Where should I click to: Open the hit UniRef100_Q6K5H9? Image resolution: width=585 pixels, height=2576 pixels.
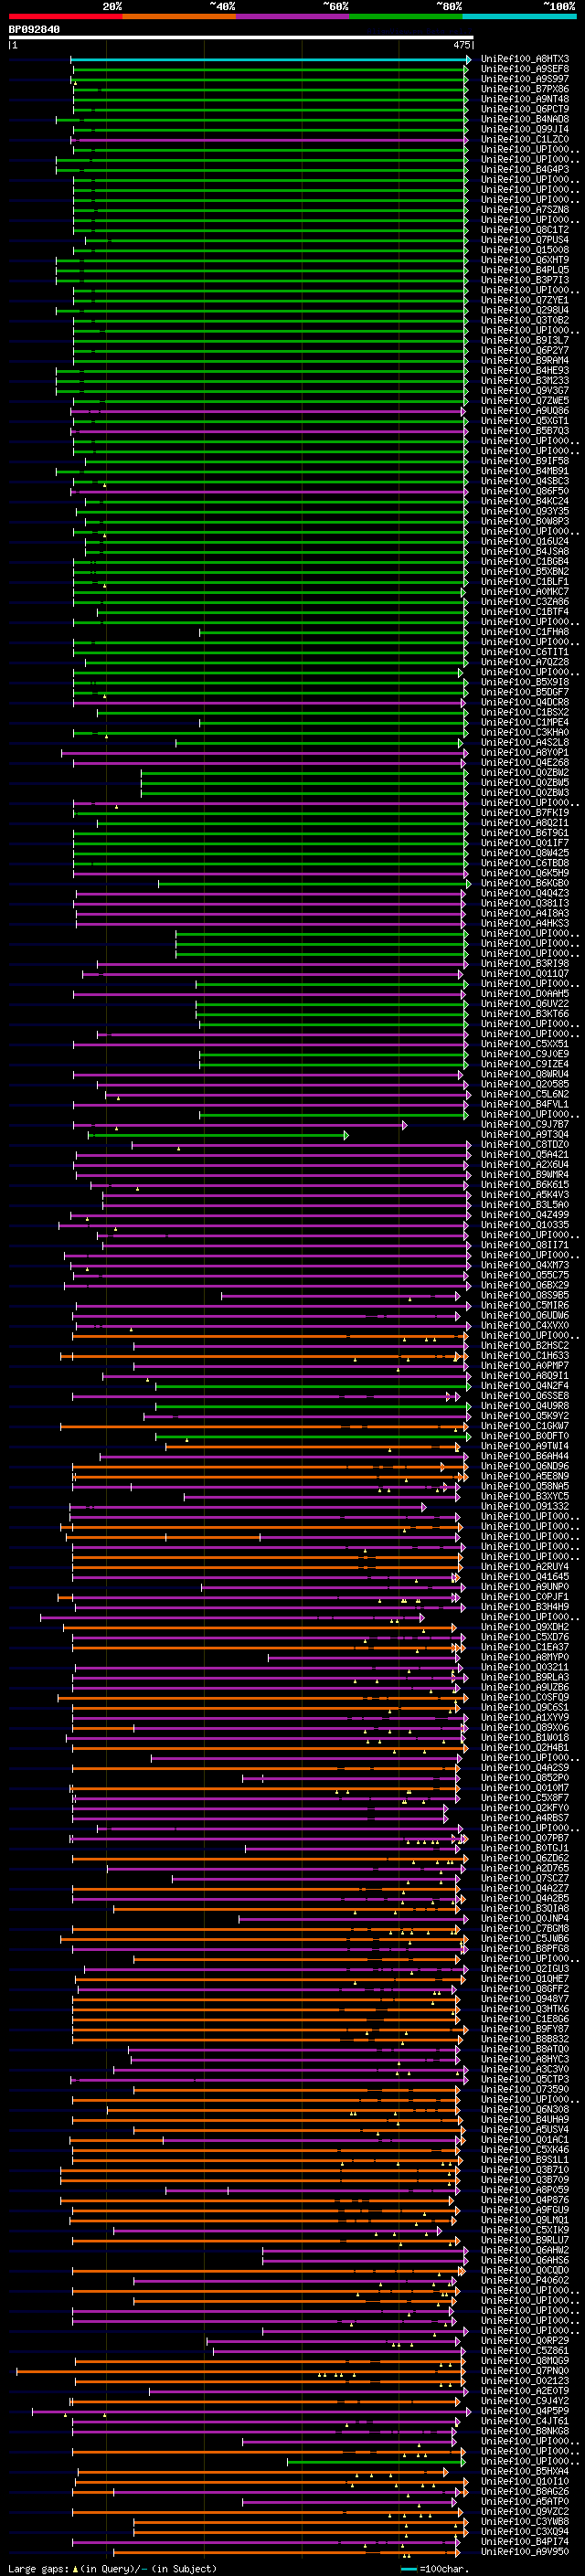point(525,874)
